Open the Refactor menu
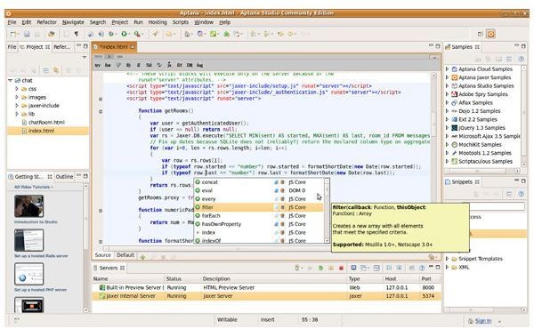Viewport: 534px width, 329px height. point(46,22)
